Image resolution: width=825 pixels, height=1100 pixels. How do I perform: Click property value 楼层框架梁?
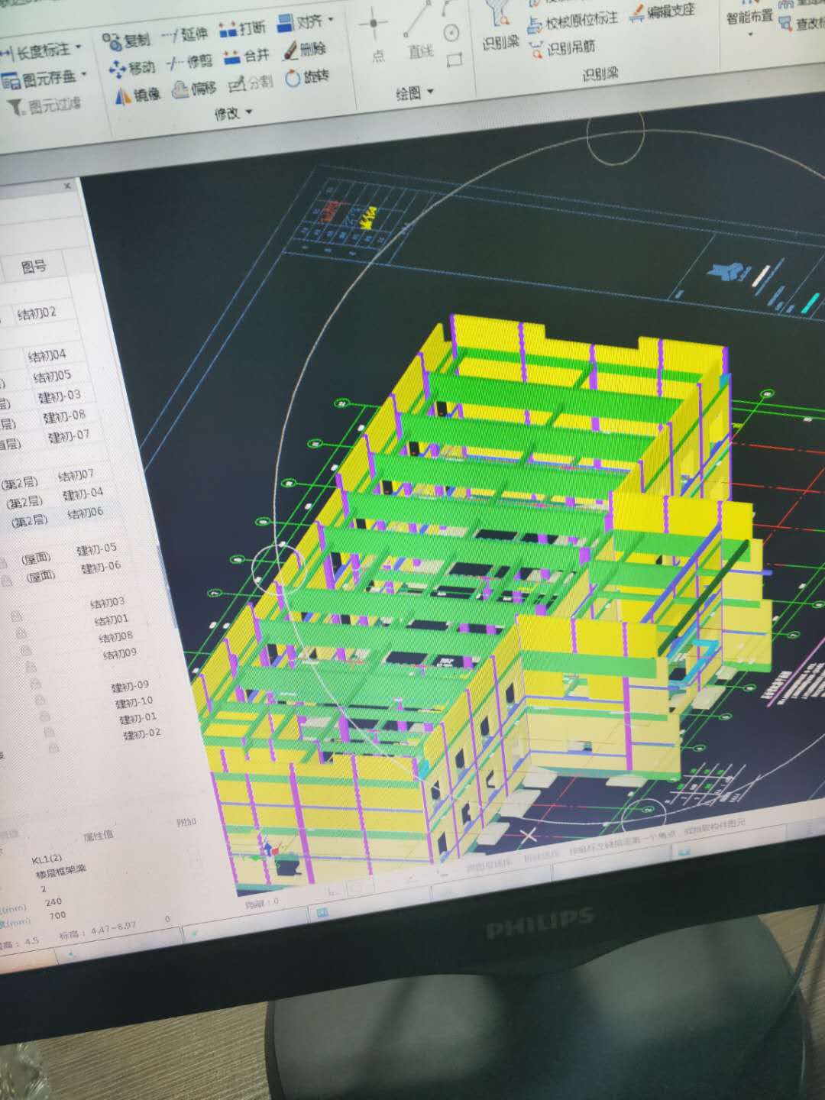60,872
